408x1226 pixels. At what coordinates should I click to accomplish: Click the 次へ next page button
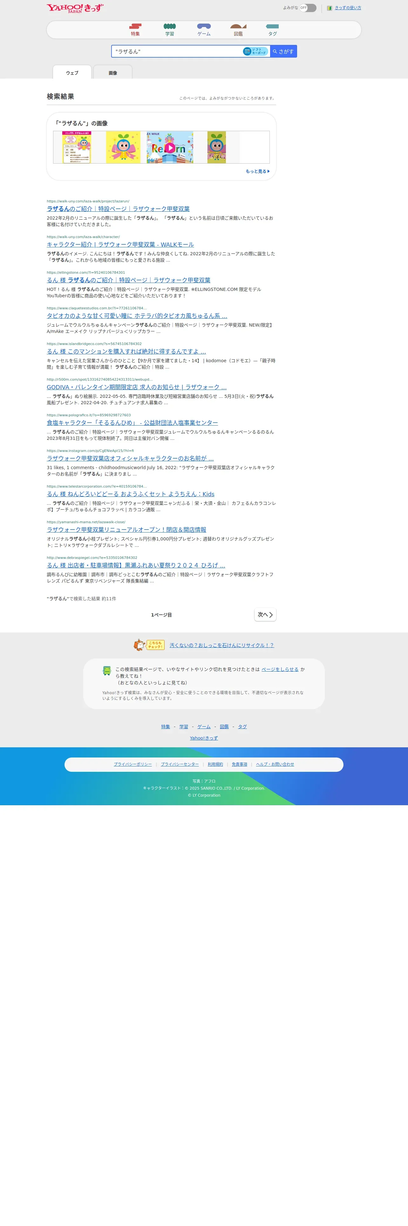(x=265, y=614)
